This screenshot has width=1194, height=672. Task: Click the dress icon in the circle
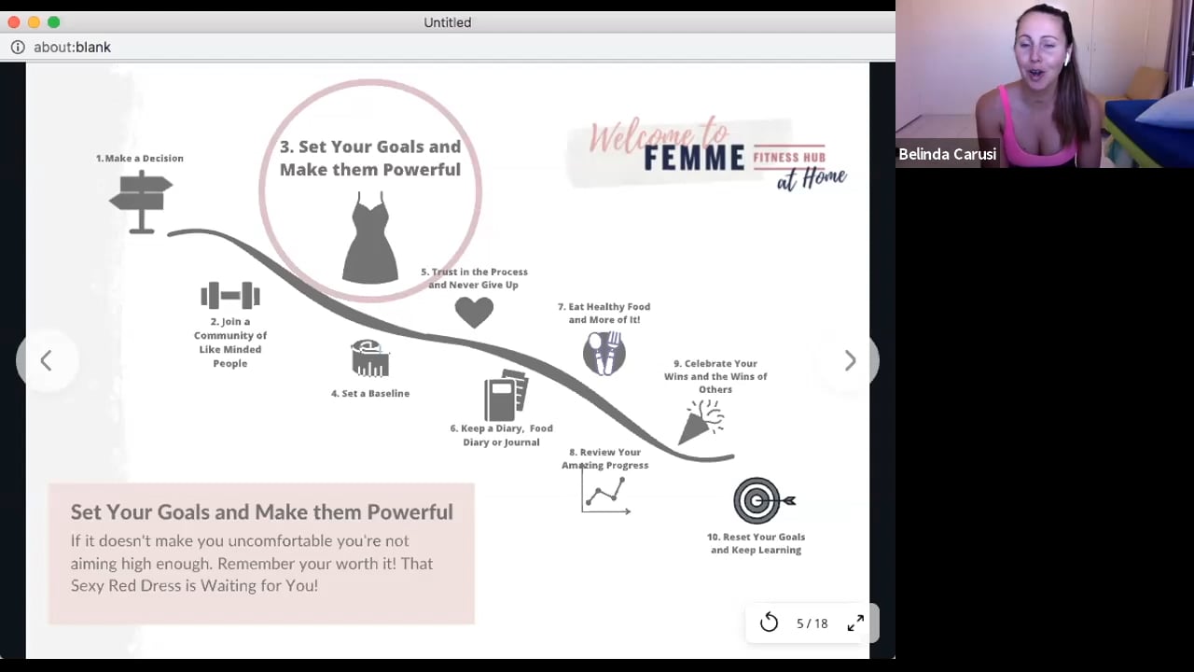coord(370,237)
